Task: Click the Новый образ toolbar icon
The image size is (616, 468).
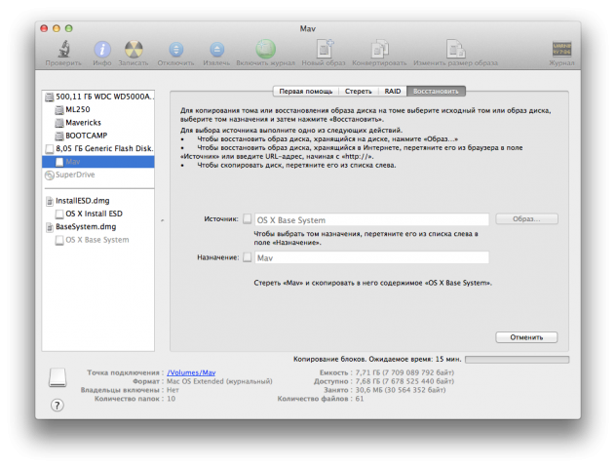Action: coord(325,49)
